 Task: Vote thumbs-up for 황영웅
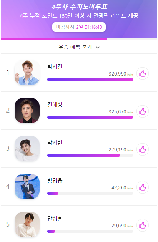click(x=143, y=187)
